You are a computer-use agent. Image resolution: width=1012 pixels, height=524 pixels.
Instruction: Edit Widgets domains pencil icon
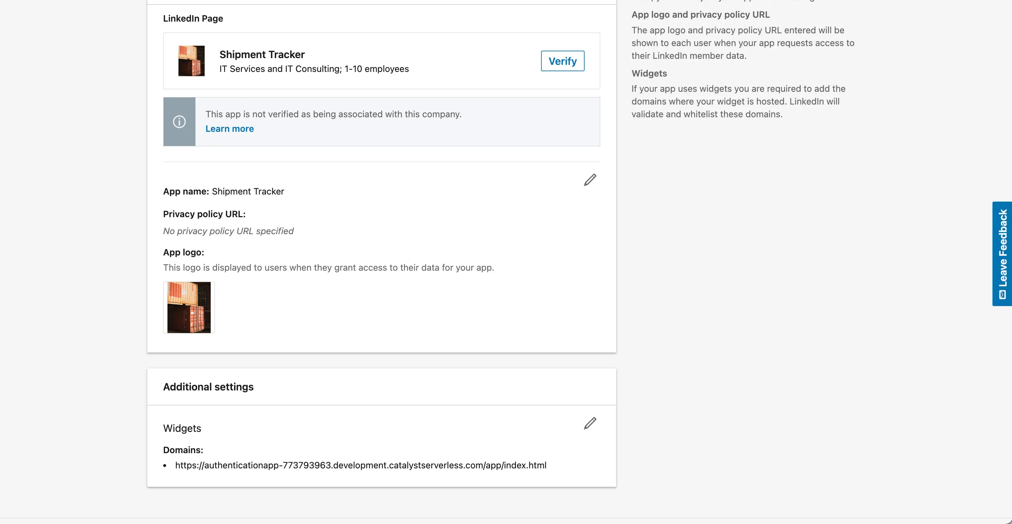(590, 423)
